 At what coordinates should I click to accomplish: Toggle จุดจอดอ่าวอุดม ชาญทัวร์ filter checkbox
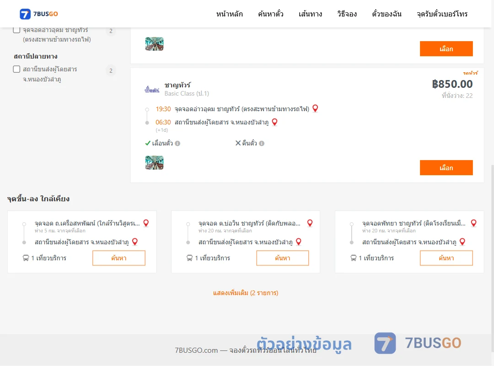(x=16, y=30)
